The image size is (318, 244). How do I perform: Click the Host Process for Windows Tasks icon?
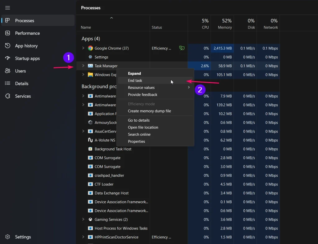90,228
